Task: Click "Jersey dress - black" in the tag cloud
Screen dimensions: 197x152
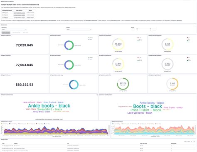Action: point(41,112)
